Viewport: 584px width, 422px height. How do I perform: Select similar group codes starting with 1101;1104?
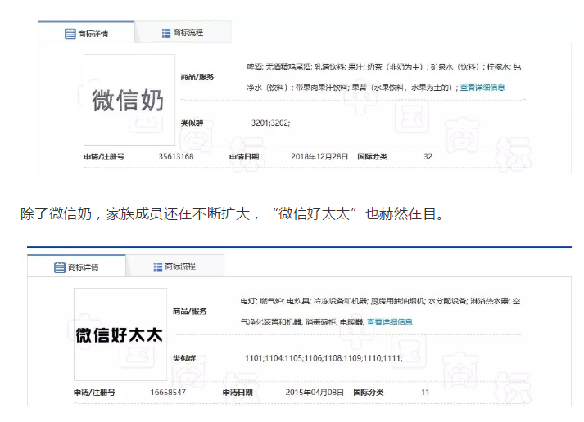click(324, 358)
